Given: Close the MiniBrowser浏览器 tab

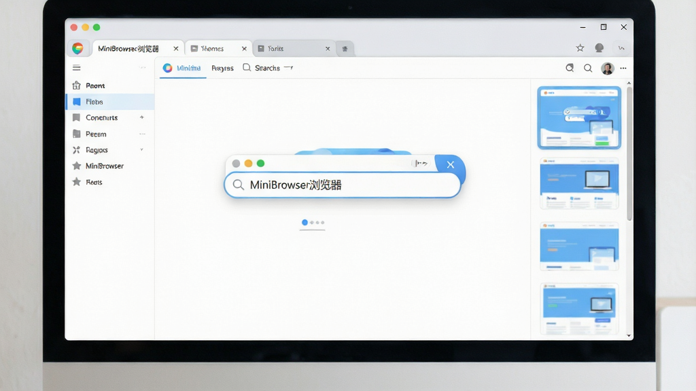Looking at the screenshot, I should 176,49.
